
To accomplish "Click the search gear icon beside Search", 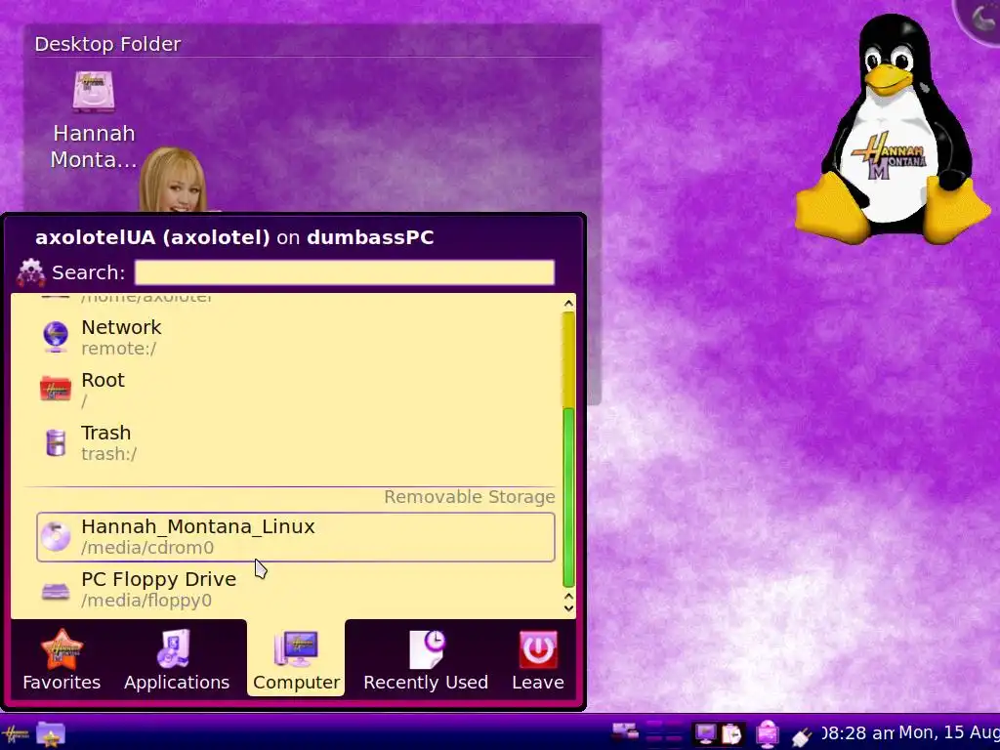I will point(30,273).
